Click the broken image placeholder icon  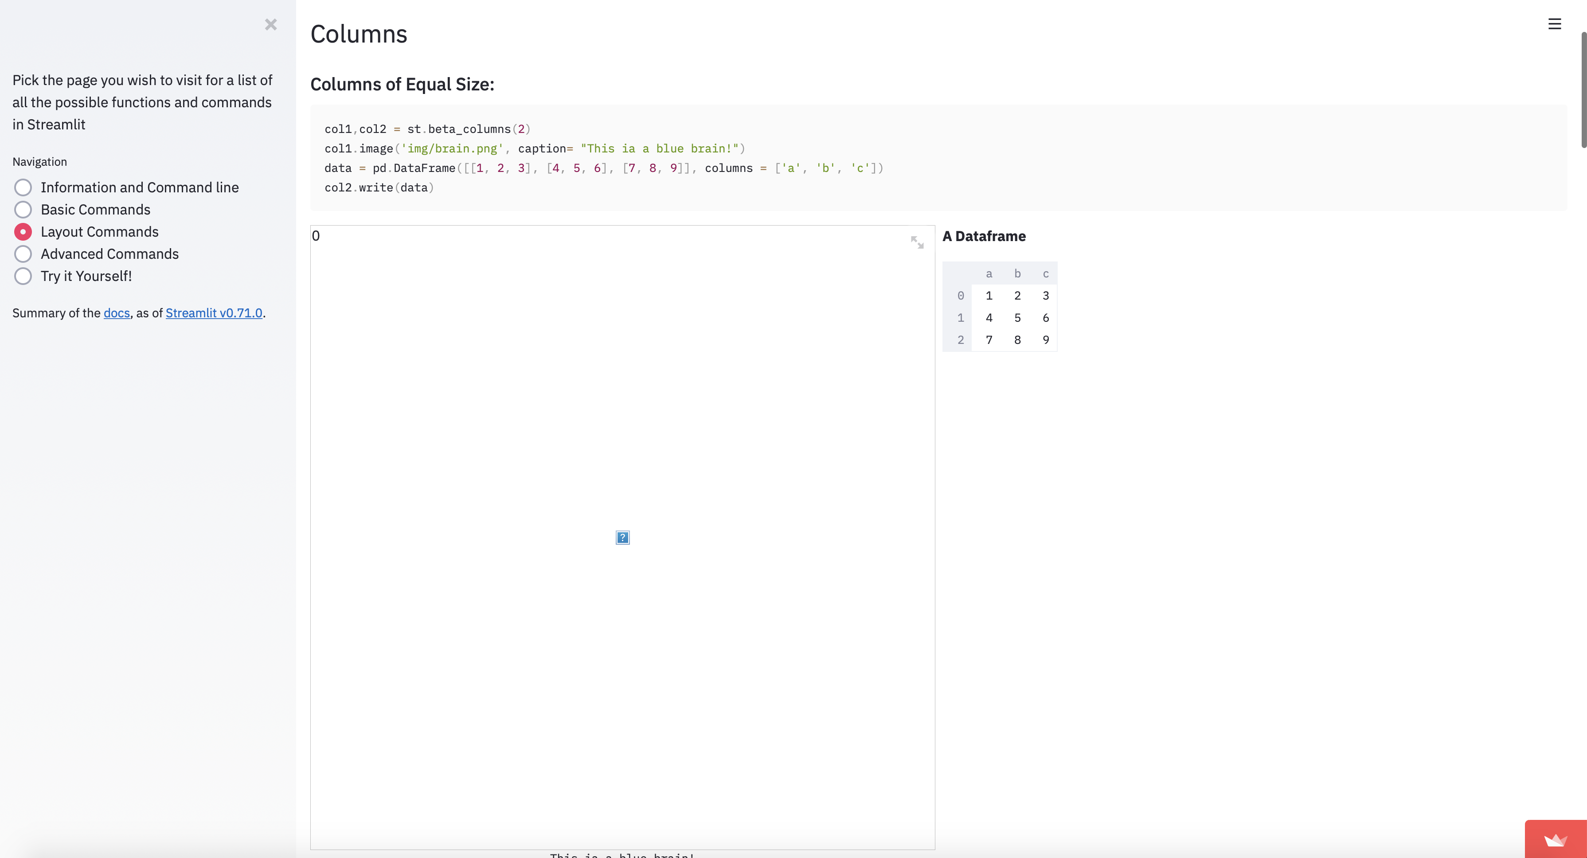(622, 537)
